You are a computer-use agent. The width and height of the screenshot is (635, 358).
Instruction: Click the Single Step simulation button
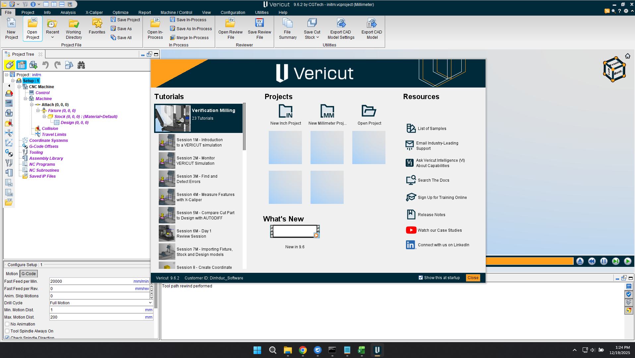pos(615,261)
